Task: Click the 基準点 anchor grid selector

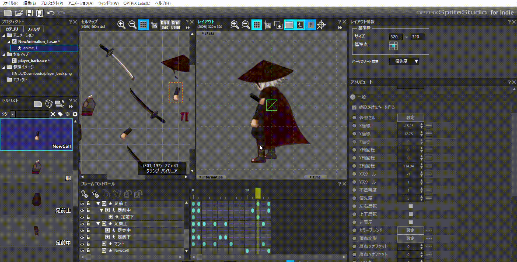Action: (393, 46)
